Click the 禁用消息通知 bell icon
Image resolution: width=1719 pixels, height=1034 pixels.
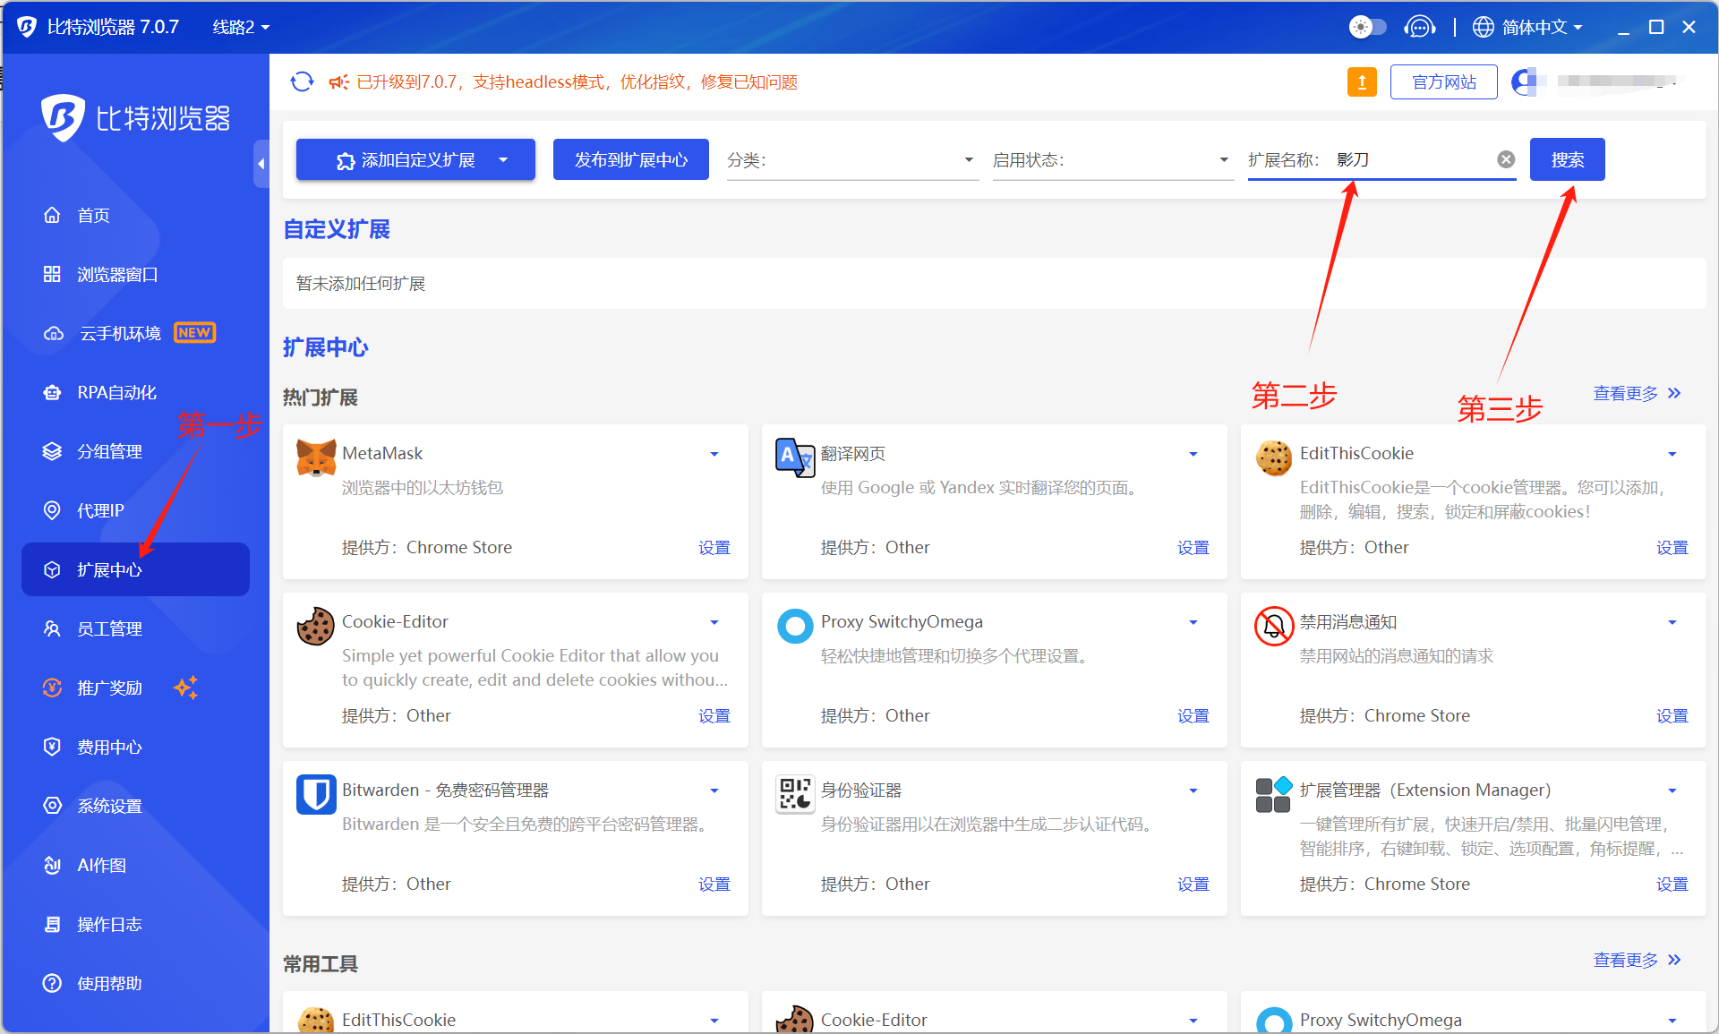[x=1273, y=626]
